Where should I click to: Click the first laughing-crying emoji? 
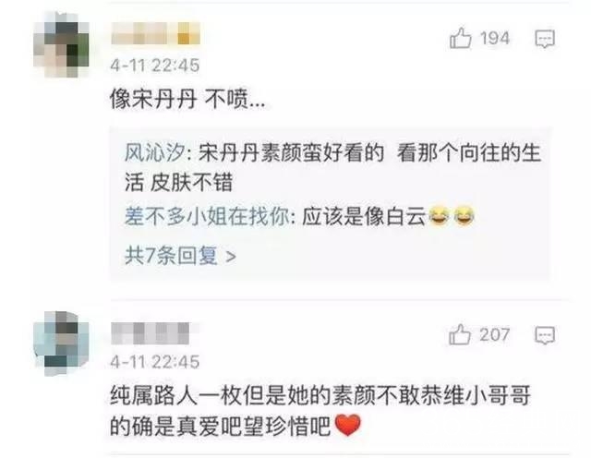pos(440,216)
